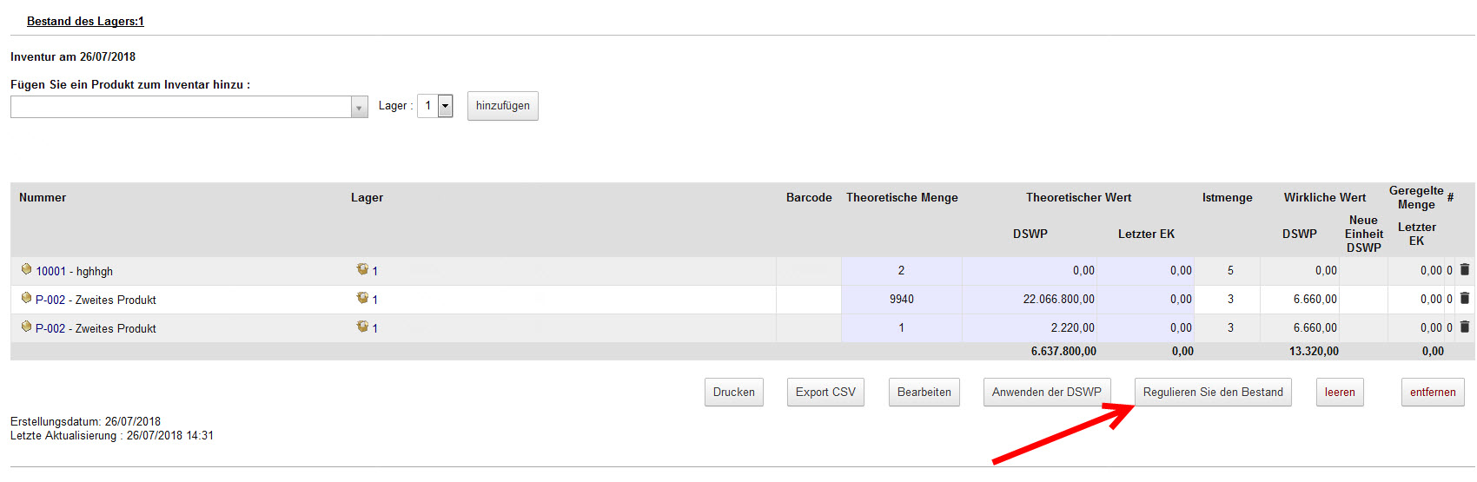Click warehouse icon in the 22.066.800,00 value row
This screenshot has height=482, width=1477.
362,299
